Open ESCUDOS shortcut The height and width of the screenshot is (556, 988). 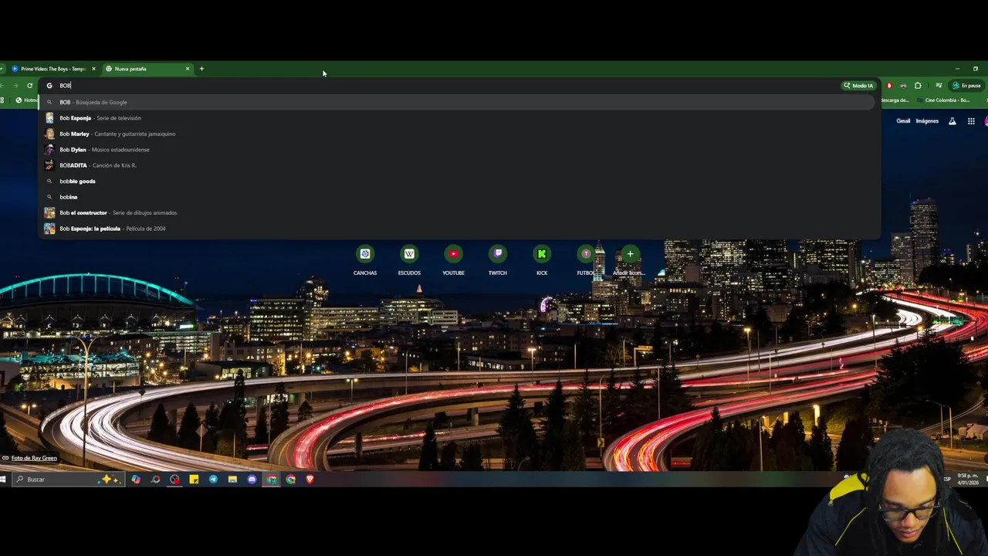click(409, 260)
